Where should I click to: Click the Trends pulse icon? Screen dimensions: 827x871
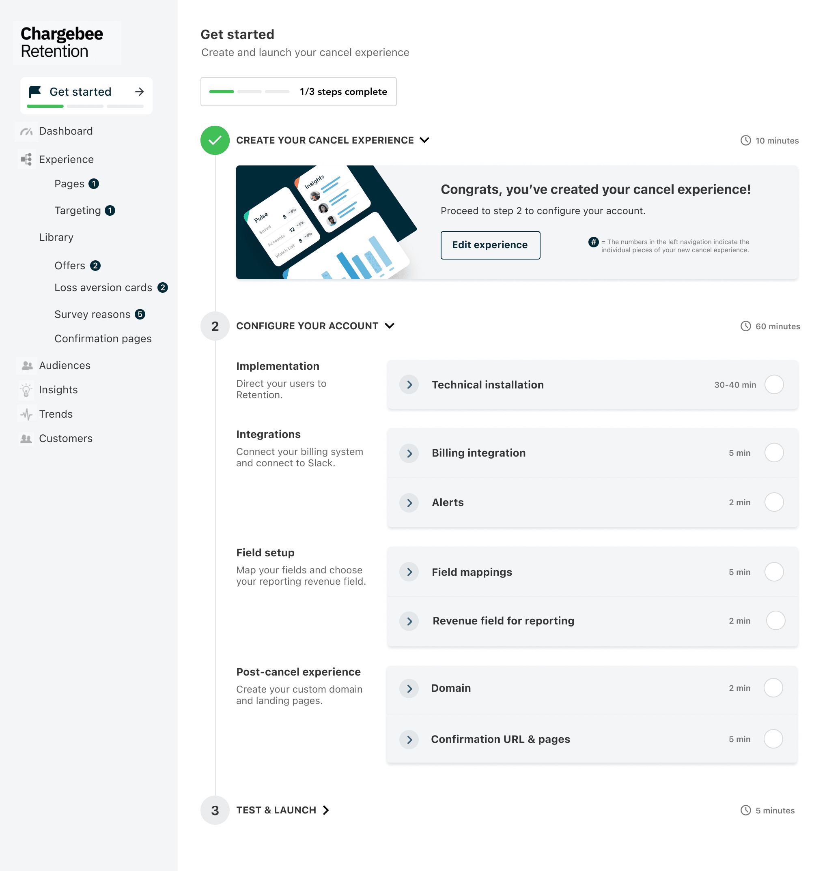(x=26, y=414)
